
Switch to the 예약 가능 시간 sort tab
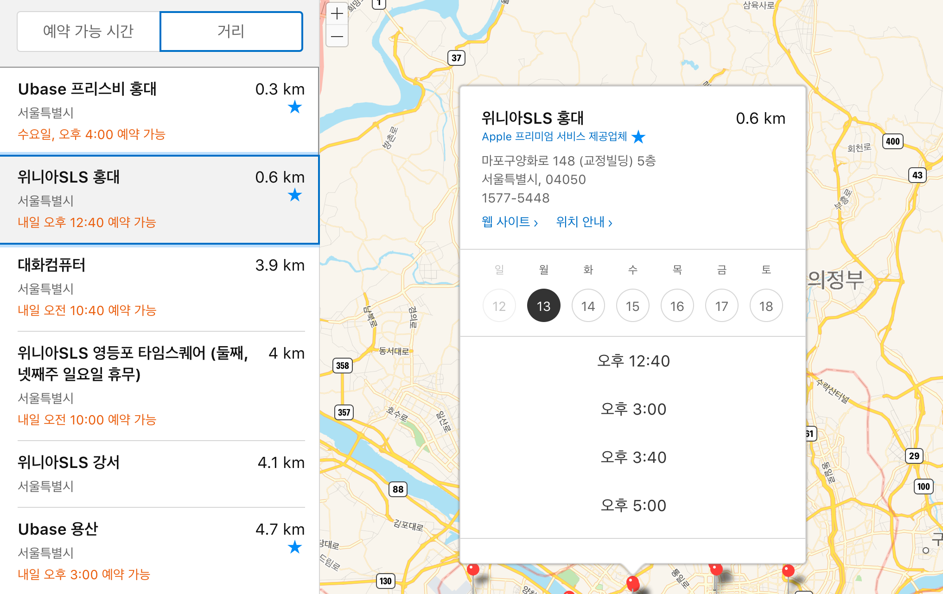(89, 32)
